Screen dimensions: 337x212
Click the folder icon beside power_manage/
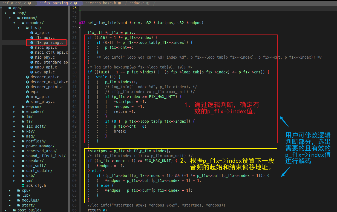(23, 146)
